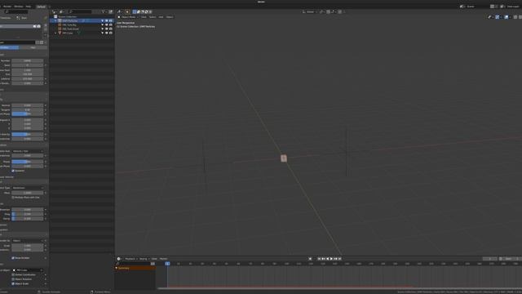Click the particle Number field

[x=28, y=60]
